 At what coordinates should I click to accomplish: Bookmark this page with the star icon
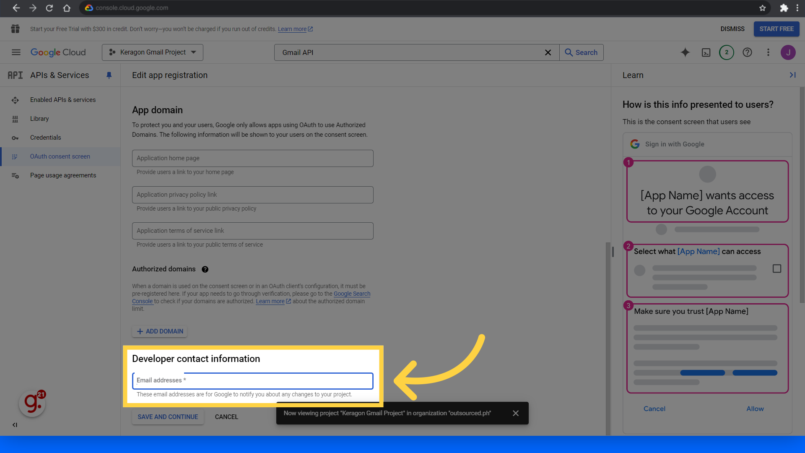[763, 8]
